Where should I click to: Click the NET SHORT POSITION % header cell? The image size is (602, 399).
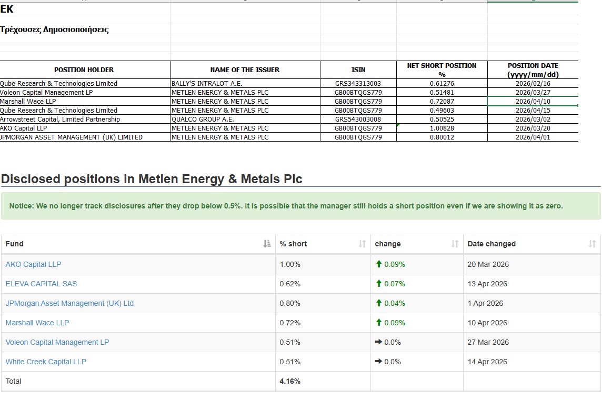[x=442, y=70]
